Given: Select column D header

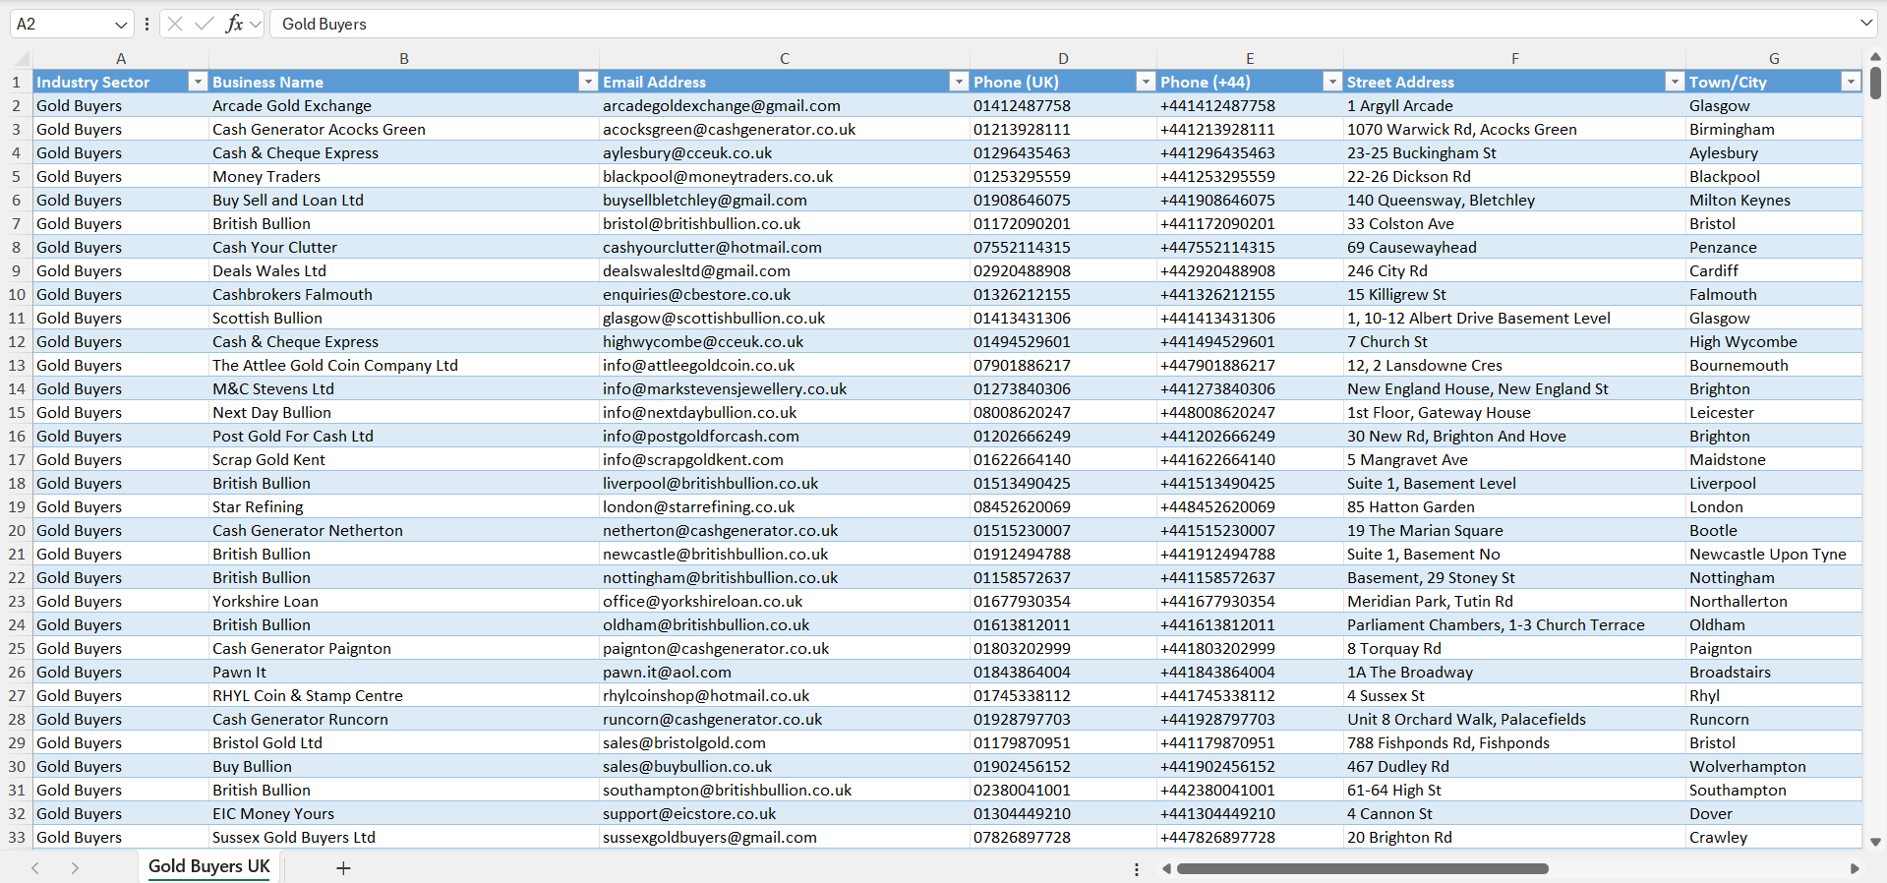Looking at the screenshot, I should [1063, 59].
